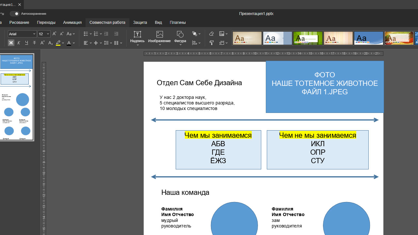418x235 pixels.
Task: Select slide thumbnail in left panel
Action: (16, 97)
